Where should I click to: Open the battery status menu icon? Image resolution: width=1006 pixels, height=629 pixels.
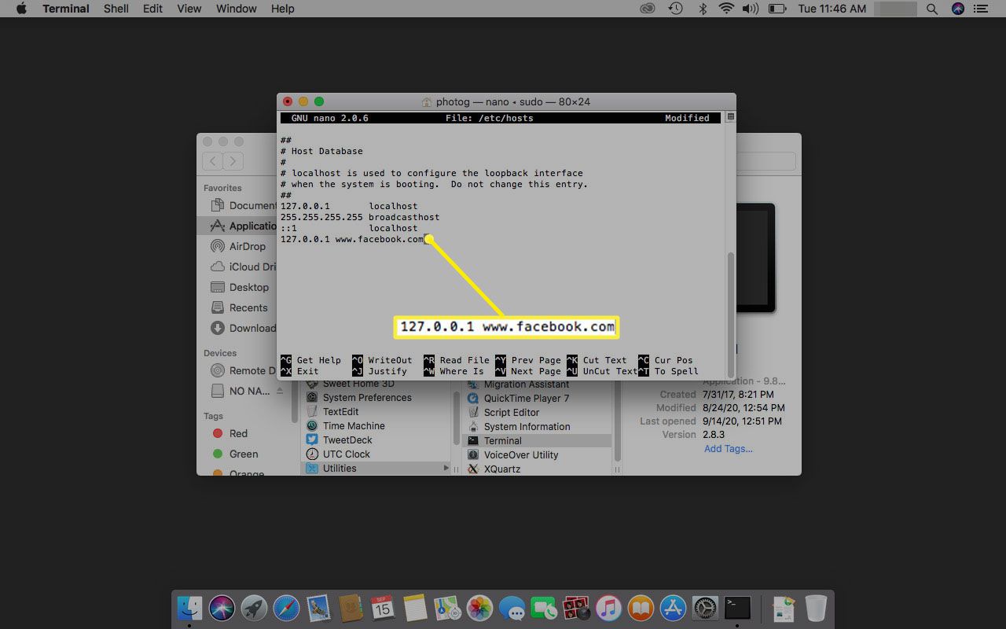[777, 9]
